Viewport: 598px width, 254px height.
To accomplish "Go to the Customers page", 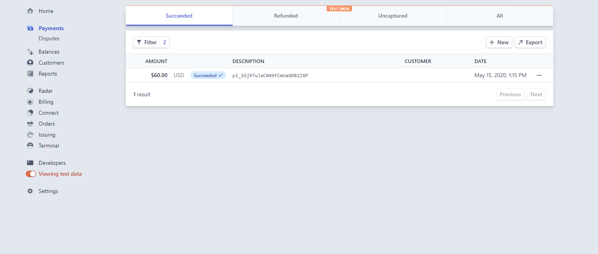I will tap(51, 63).
